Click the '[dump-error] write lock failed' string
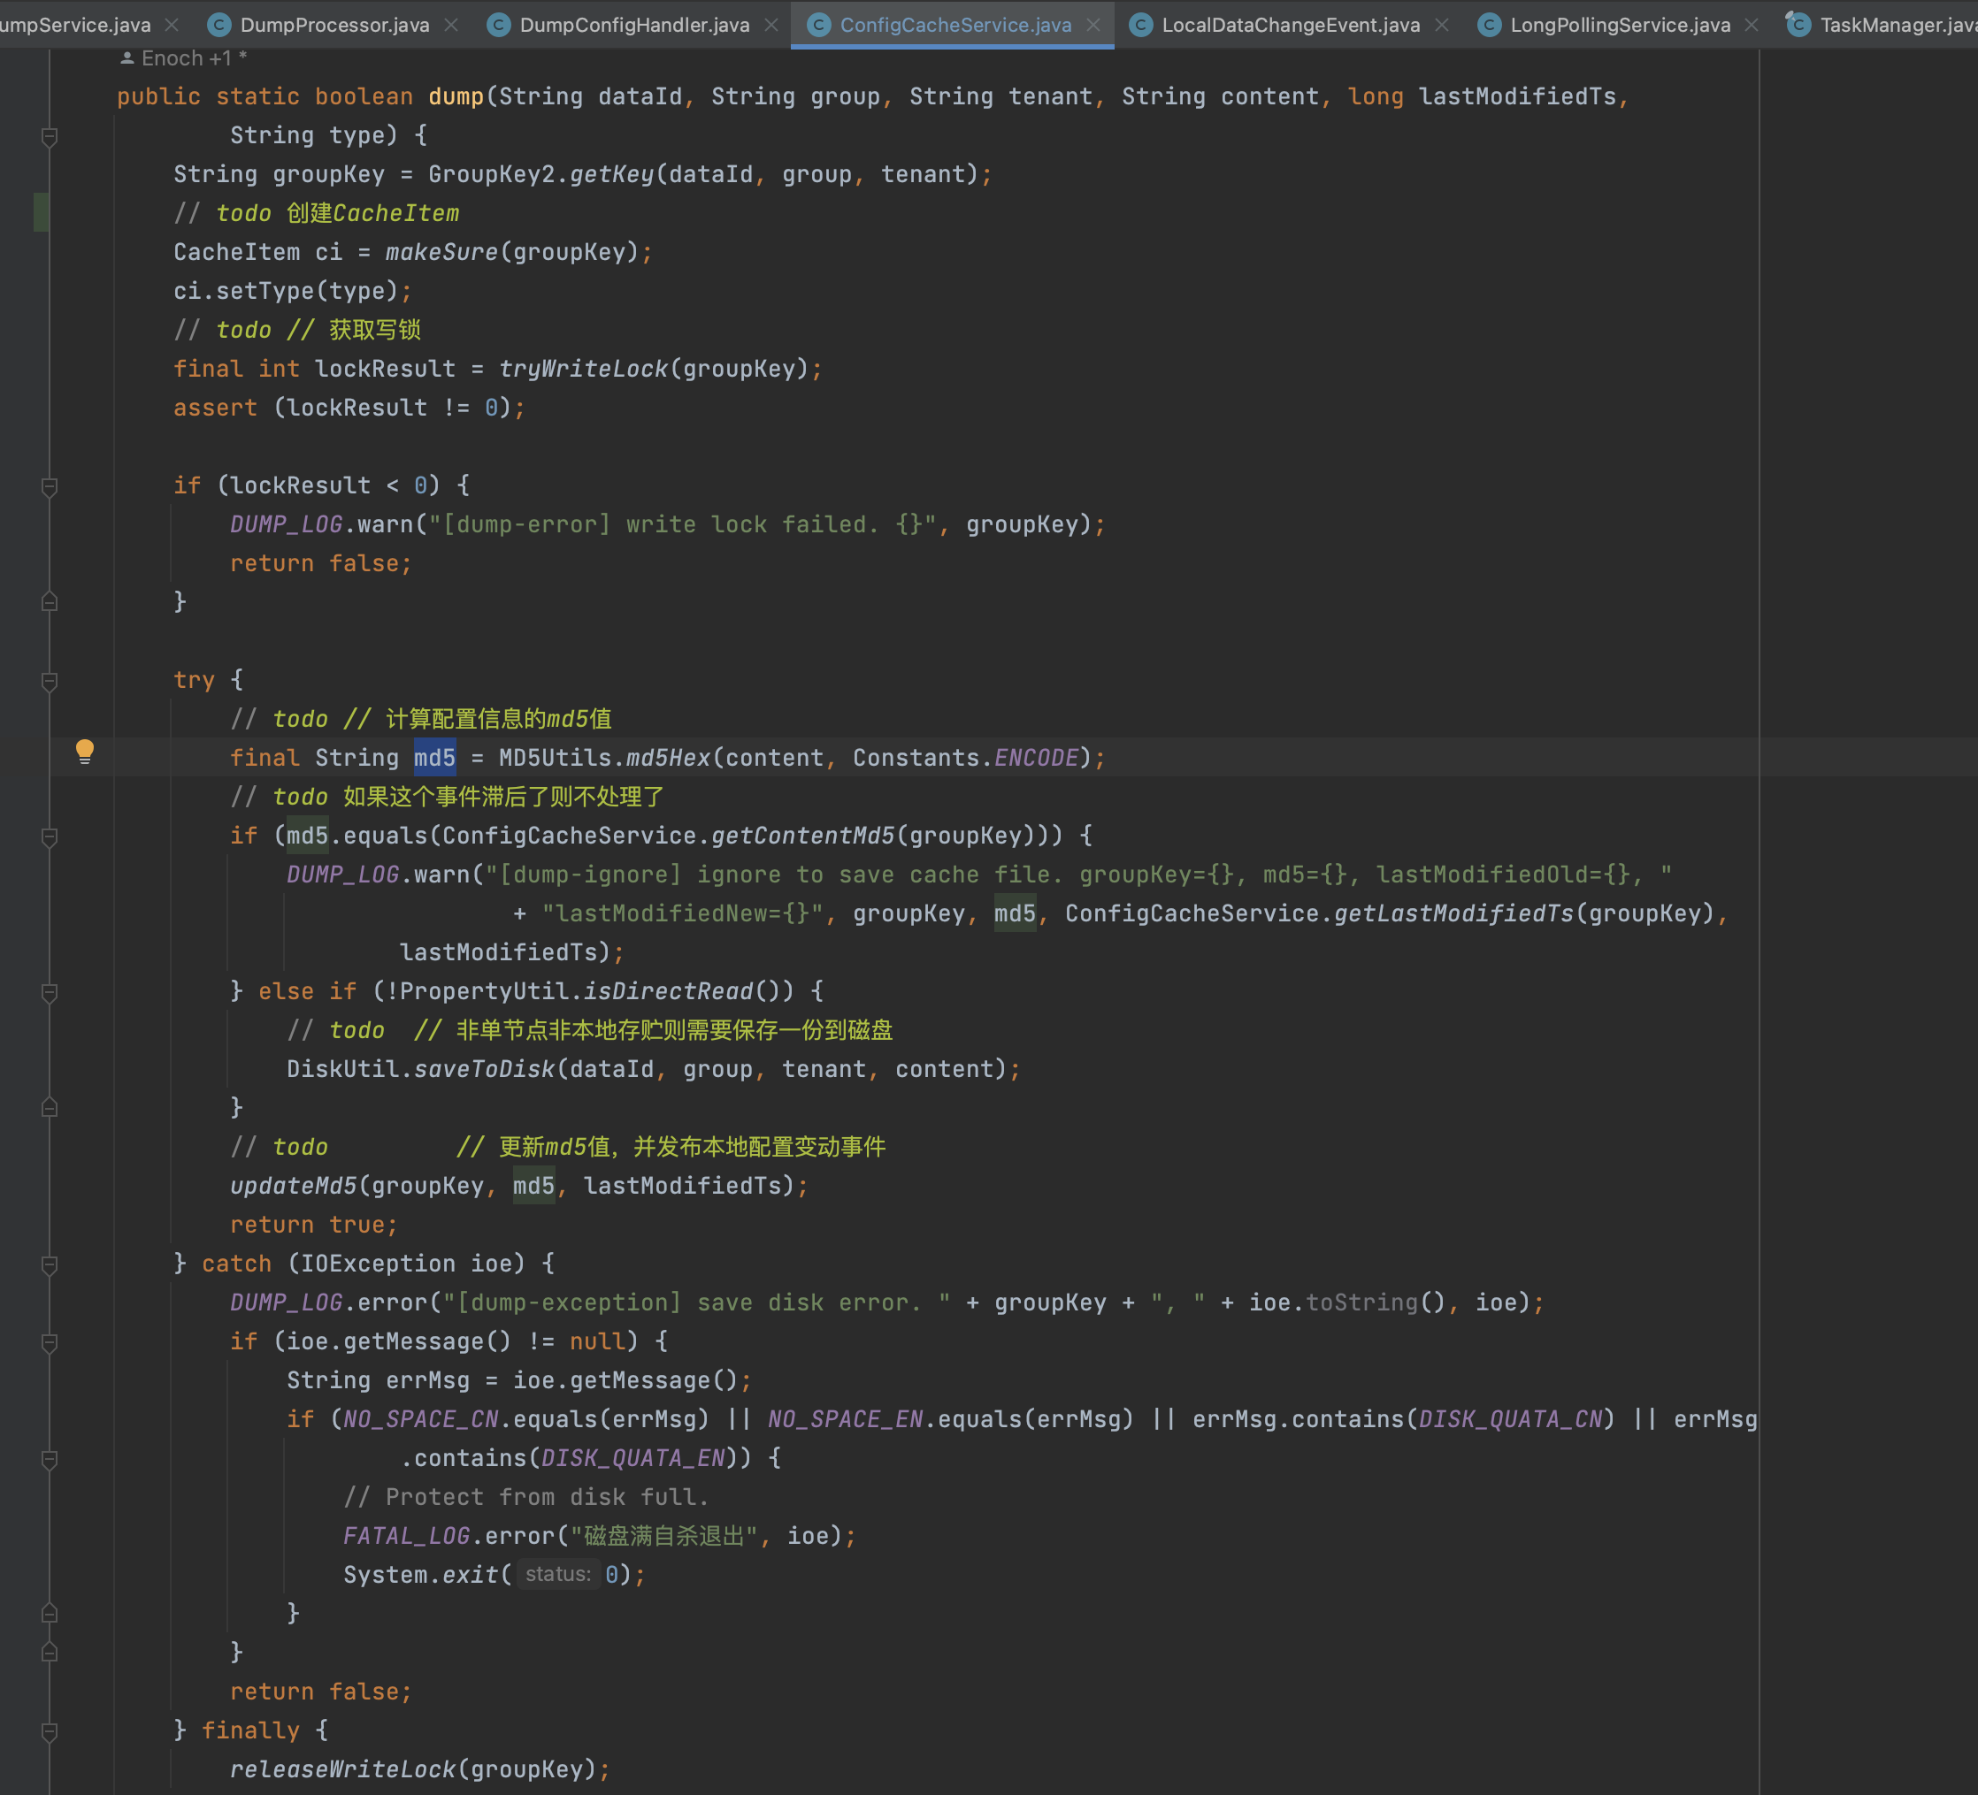Screen dimensions: 1978x1795 pyautogui.click(x=683, y=524)
